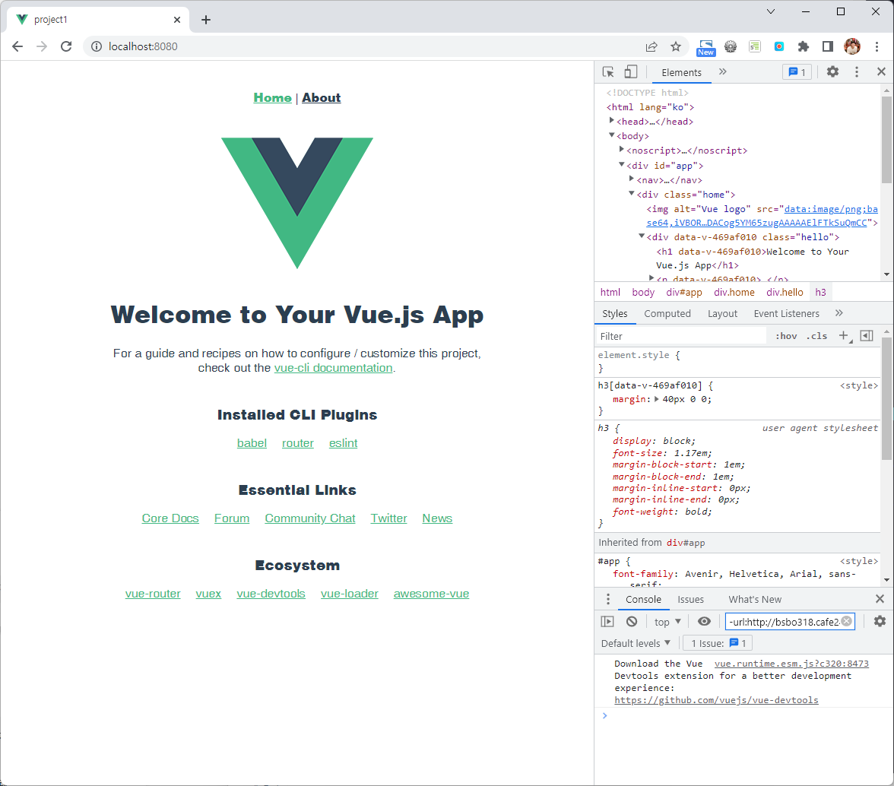Open the Chrome profile avatar
Image resolution: width=894 pixels, height=786 pixels.
pos(852,46)
